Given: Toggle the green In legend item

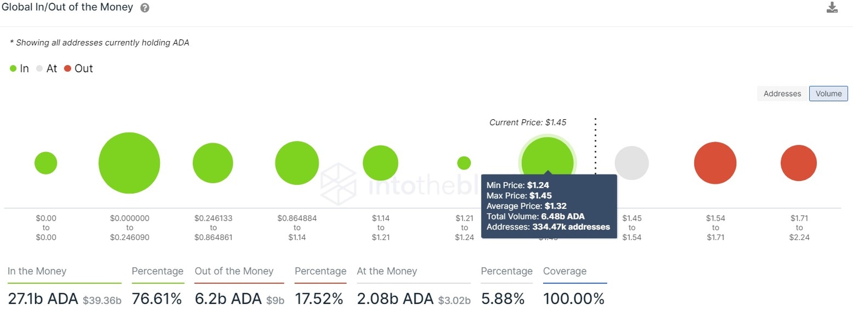Looking at the screenshot, I should click(x=19, y=69).
